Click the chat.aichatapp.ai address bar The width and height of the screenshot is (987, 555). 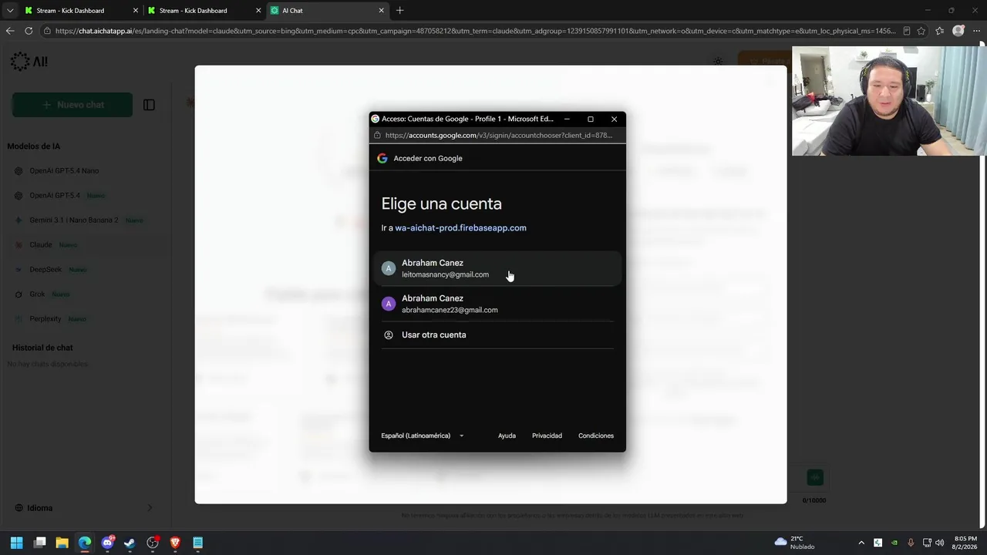(x=476, y=31)
